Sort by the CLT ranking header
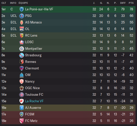 [4, 3]
